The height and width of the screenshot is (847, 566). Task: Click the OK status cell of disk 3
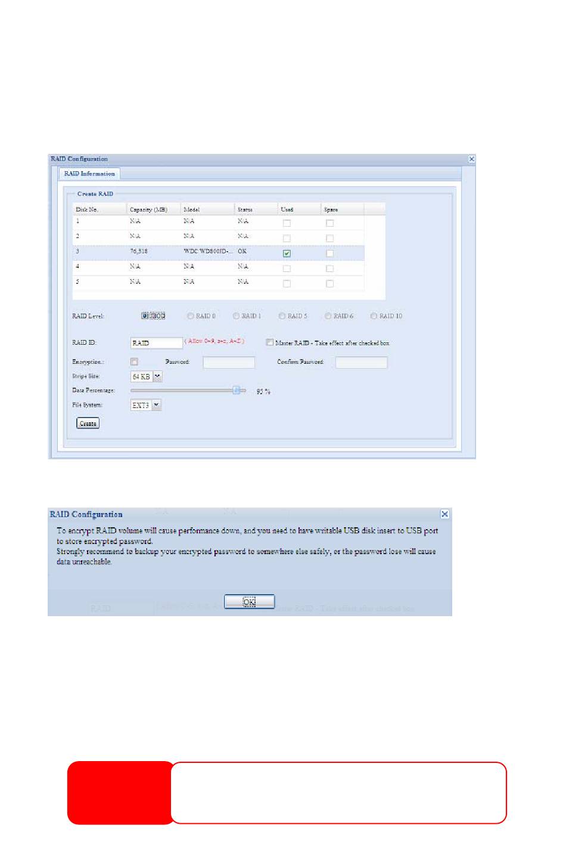coord(242,252)
